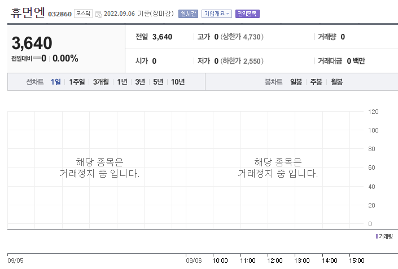Click the stock name 휴먼엔
This screenshot has height=269, width=398.
(x=28, y=12)
